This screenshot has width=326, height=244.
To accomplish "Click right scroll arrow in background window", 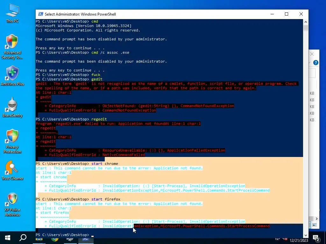I will (x=317, y=219).
